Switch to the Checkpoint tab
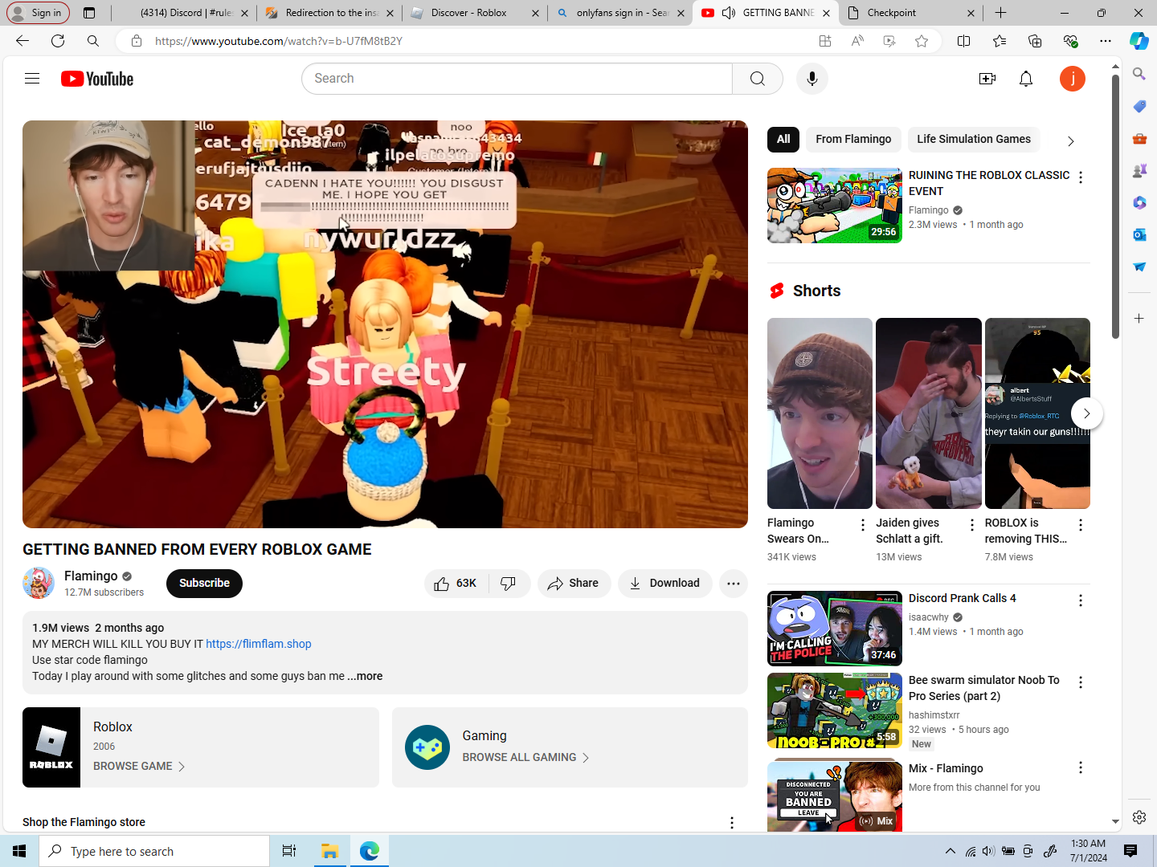This screenshot has width=1157, height=867. tap(911, 13)
